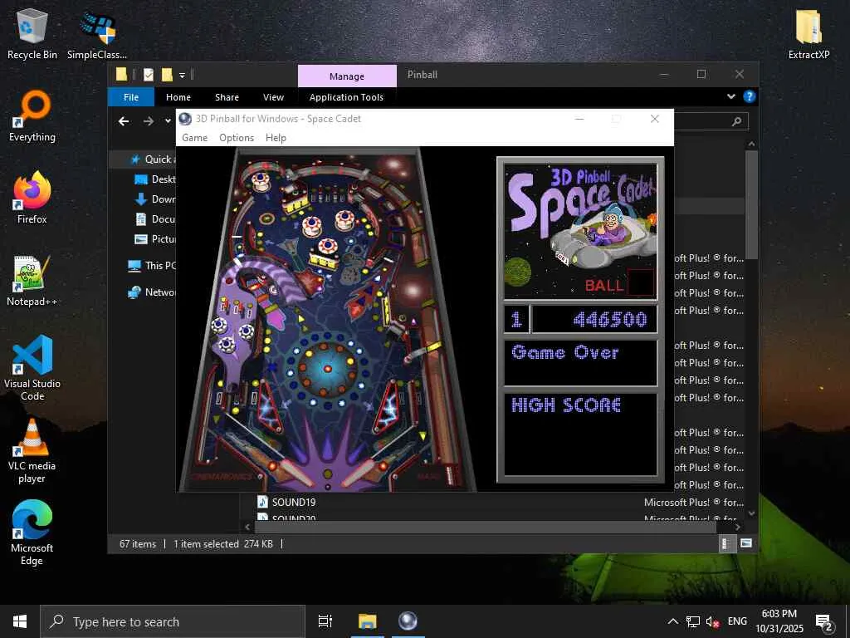Open the VLC media player shortcut

point(32,450)
